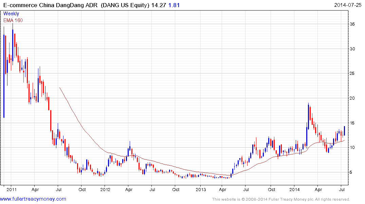Click the candle at the February 2014 spike high

[308, 117]
